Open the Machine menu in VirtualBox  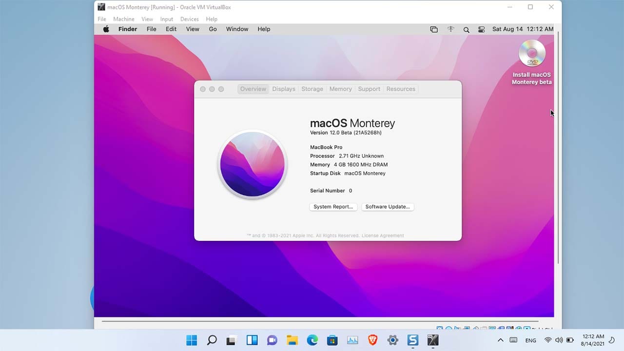click(x=123, y=19)
